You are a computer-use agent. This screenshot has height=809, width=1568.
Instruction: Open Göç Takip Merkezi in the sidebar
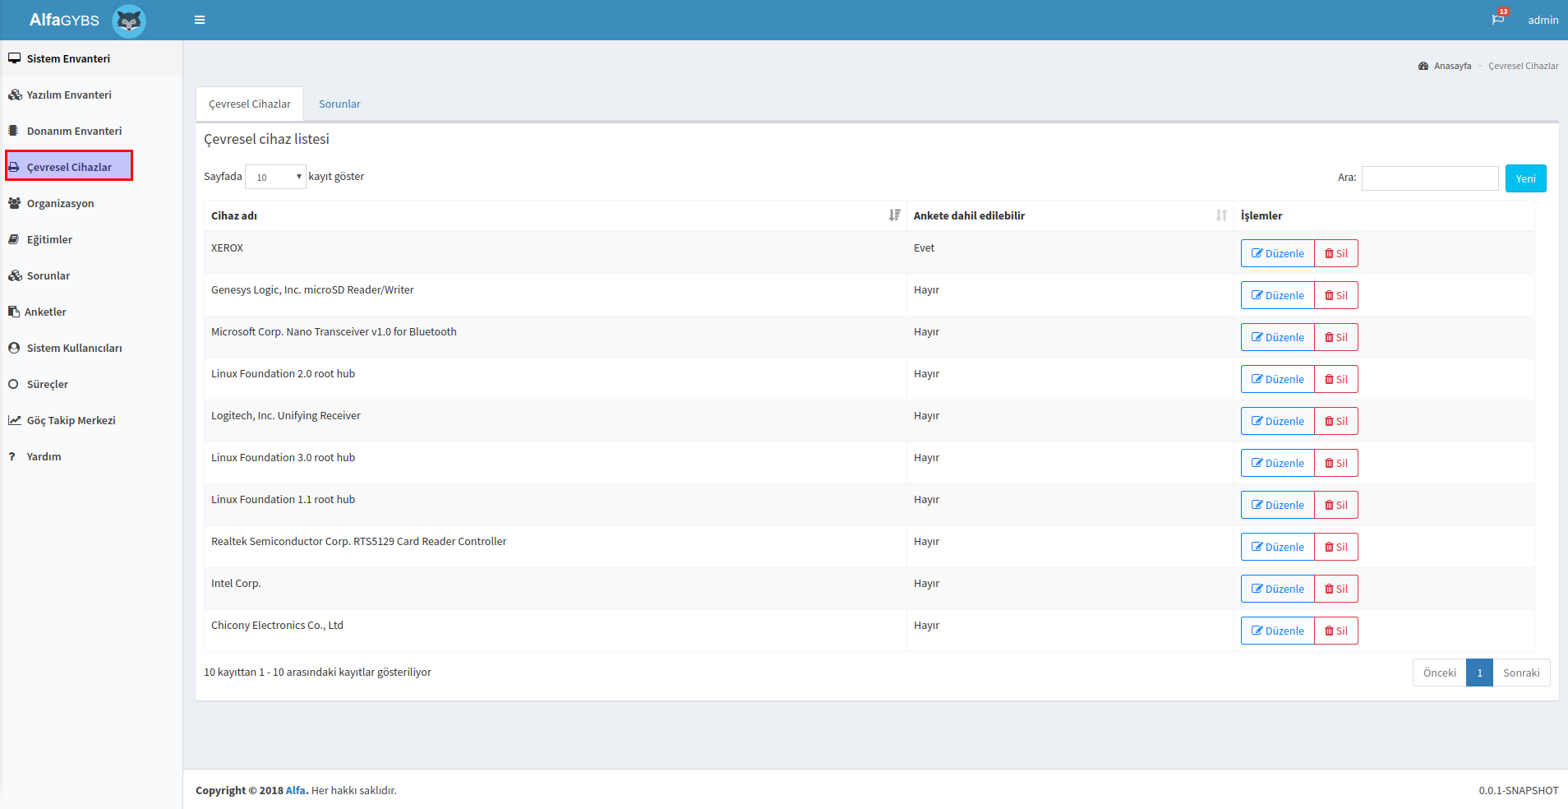pyautogui.click(x=91, y=420)
